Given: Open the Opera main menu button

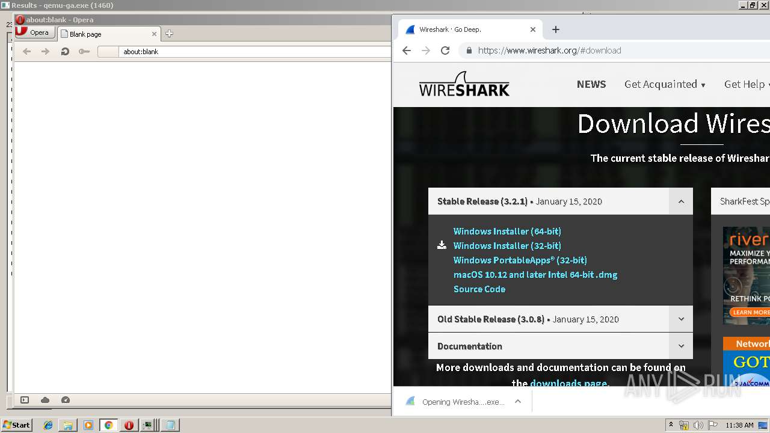Looking at the screenshot, I should (35, 32).
